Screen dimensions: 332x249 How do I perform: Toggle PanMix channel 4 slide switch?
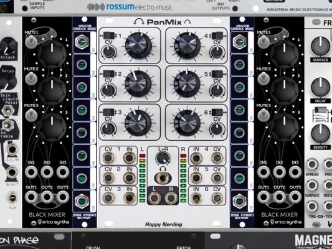217,35
